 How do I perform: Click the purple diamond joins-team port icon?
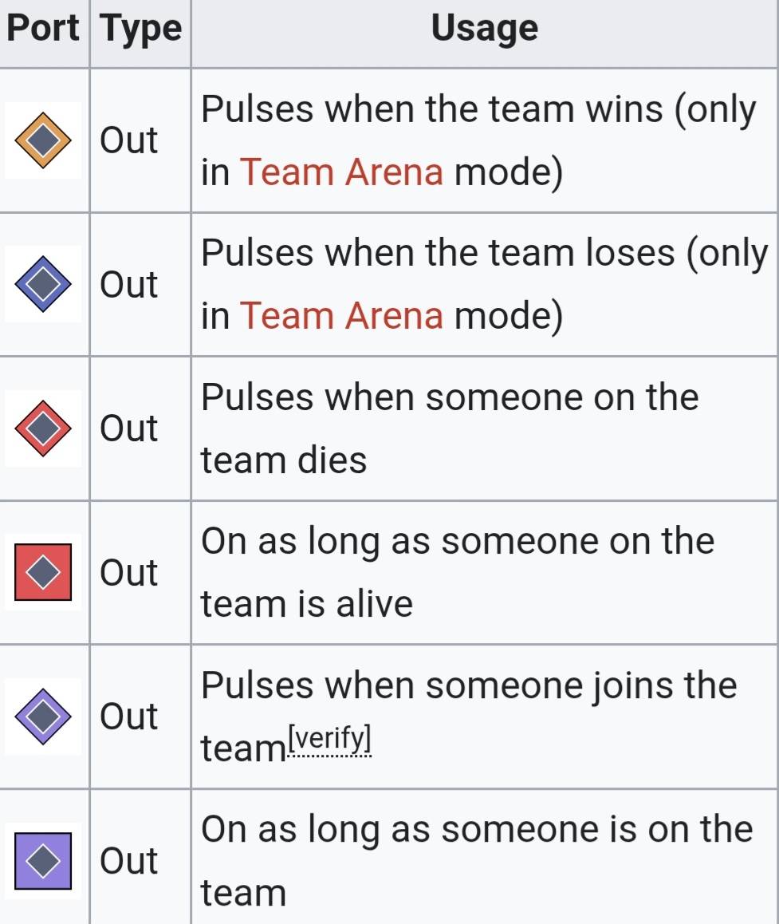[43, 717]
